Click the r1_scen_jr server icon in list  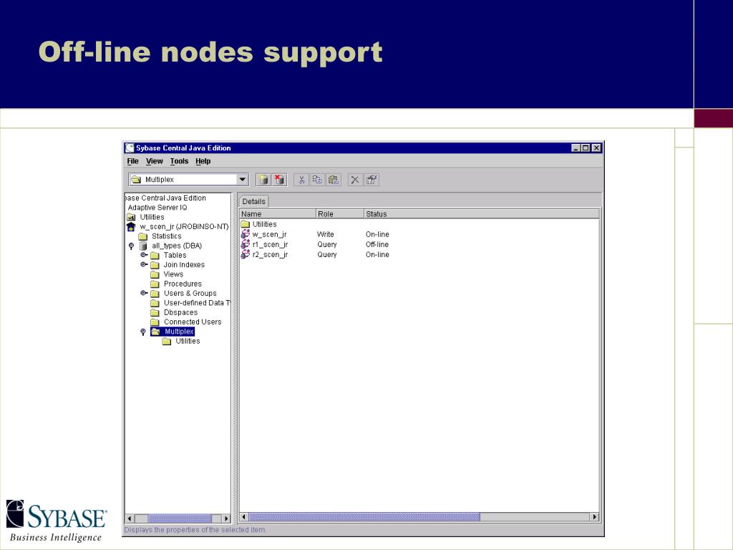point(246,244)
